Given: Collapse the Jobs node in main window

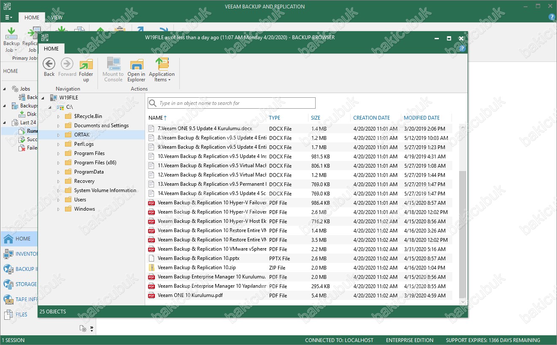Looking at the screenshot, I should click(5, 89).
